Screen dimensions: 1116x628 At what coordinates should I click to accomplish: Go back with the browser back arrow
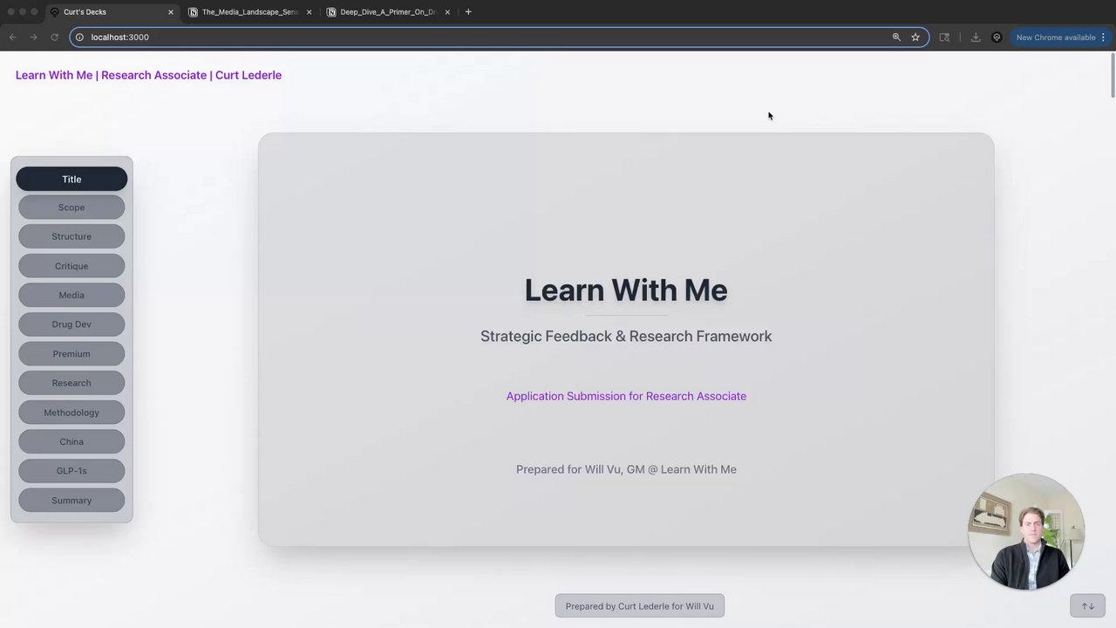[x=12, y=37]
